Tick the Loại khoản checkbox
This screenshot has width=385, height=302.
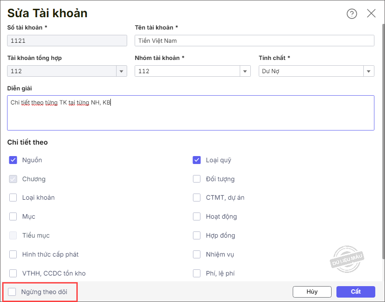(x=13, y=198)
